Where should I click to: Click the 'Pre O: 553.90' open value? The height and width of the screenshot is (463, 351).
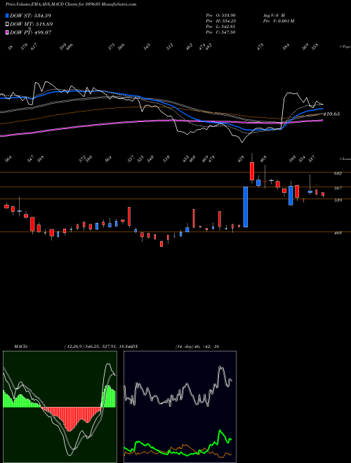pos(220,15)
